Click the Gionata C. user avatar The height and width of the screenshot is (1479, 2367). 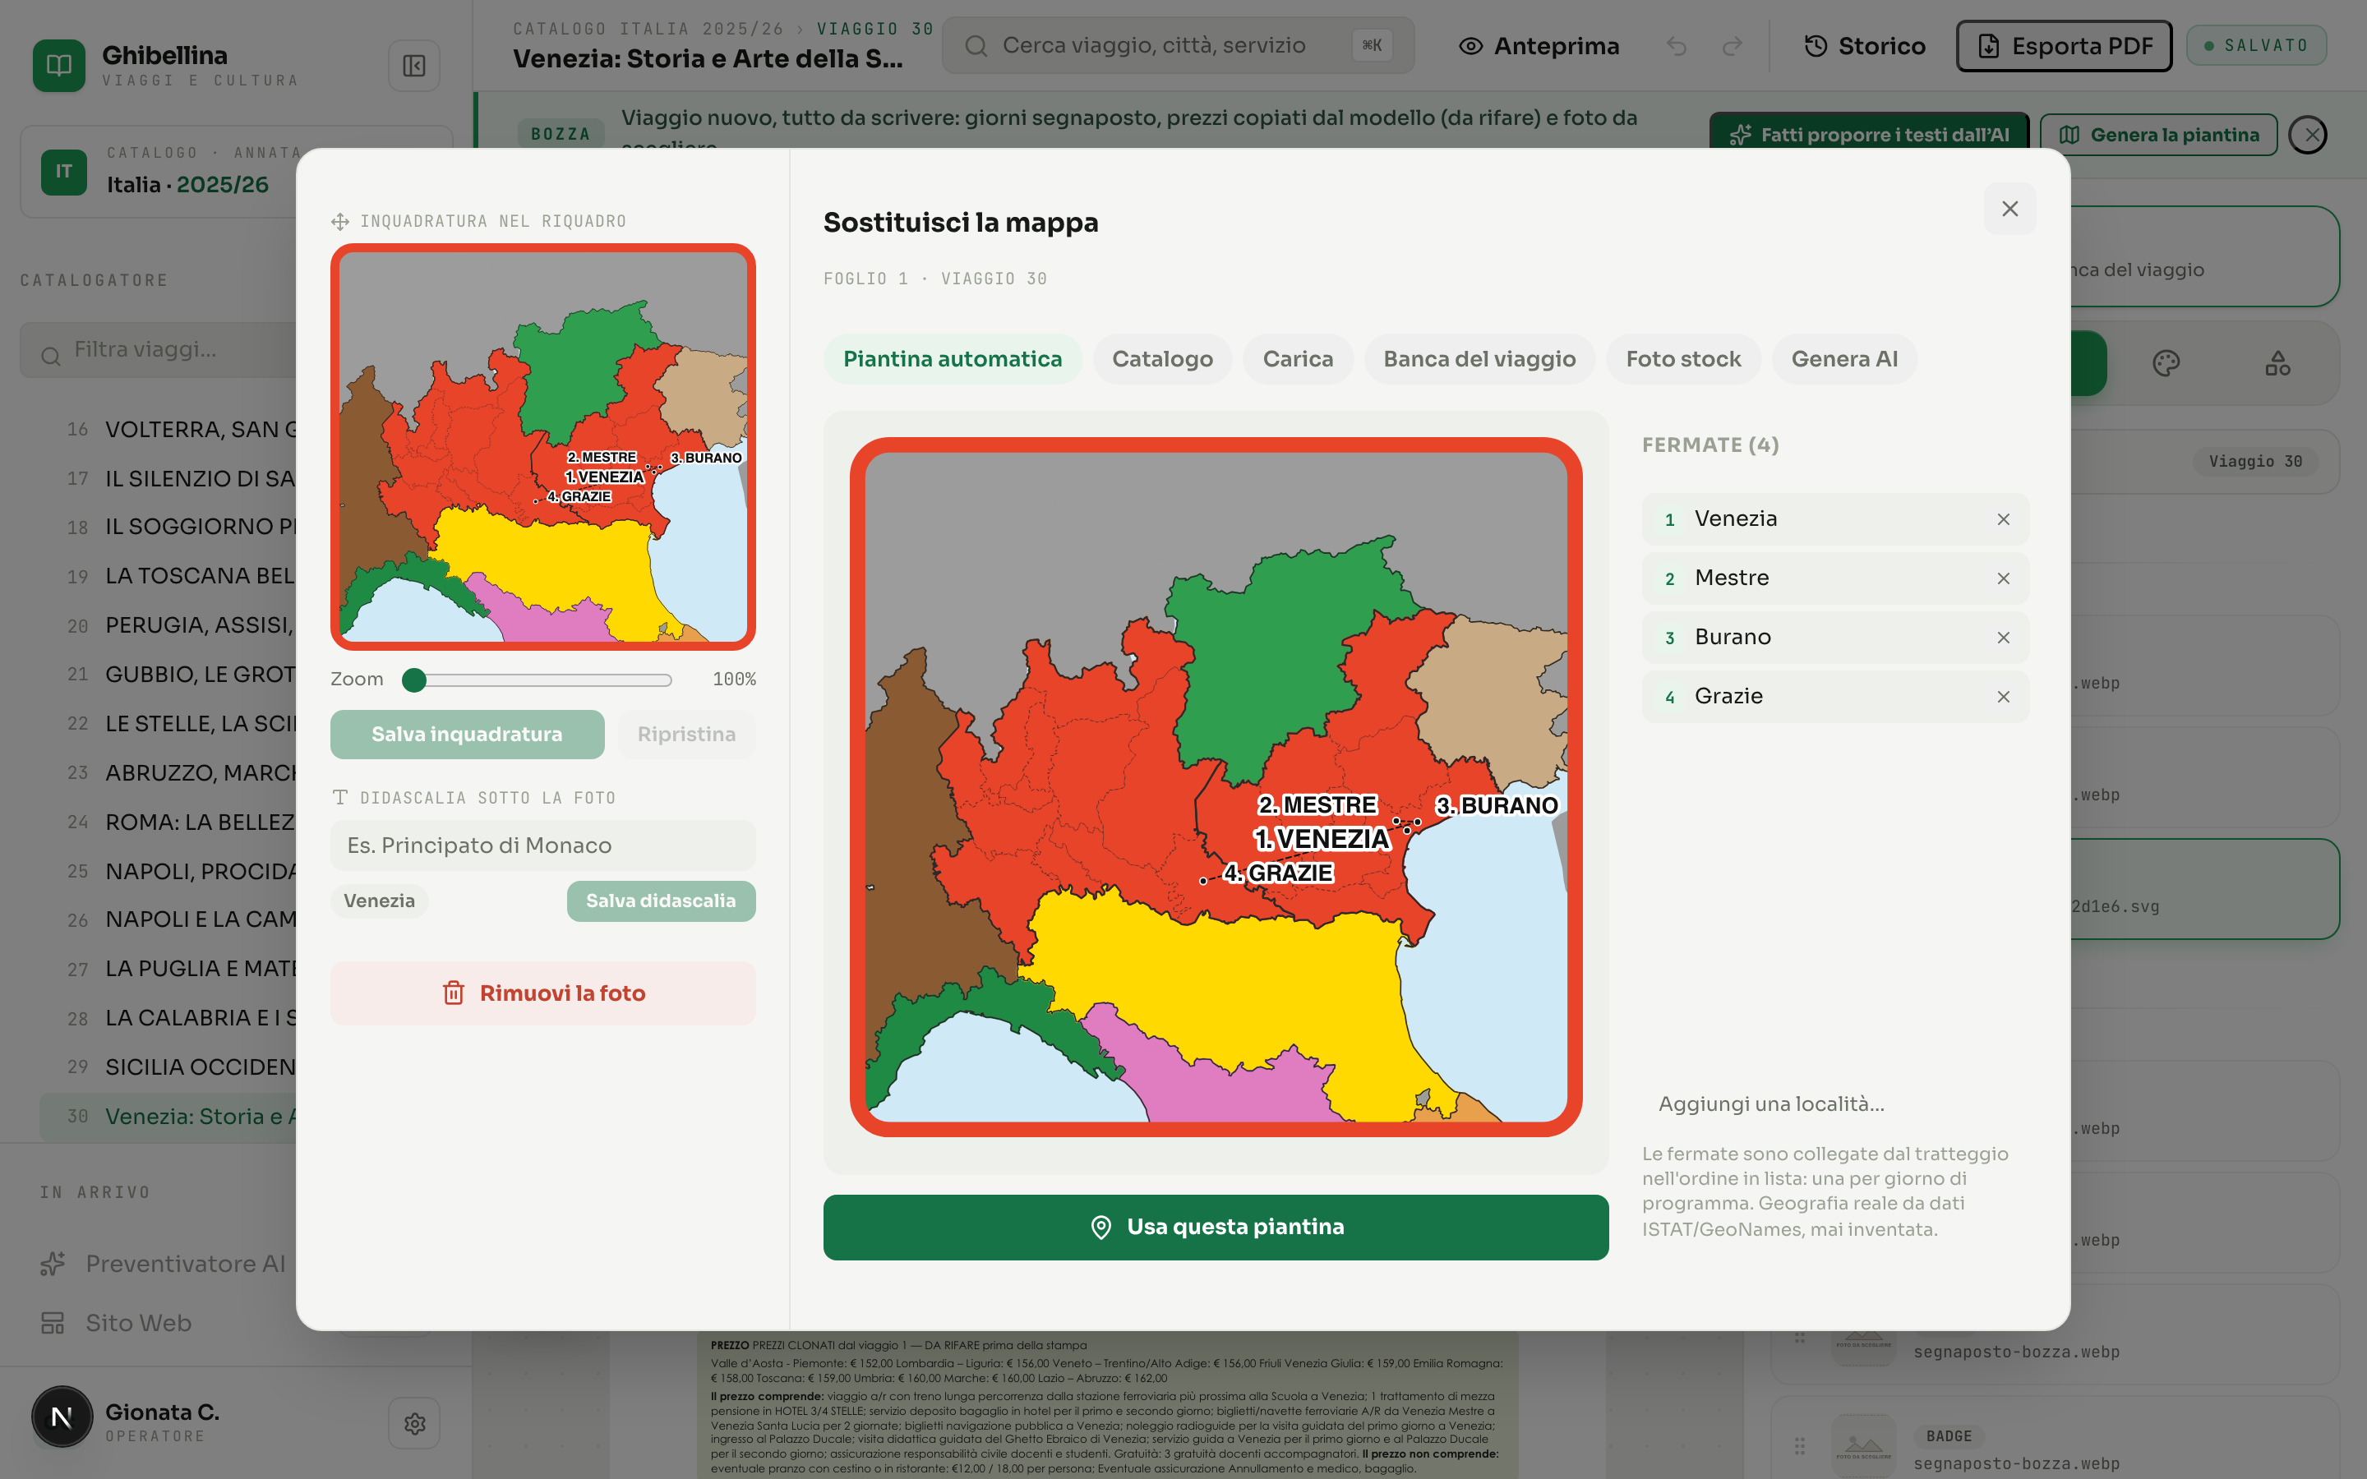coord(62,1417)
